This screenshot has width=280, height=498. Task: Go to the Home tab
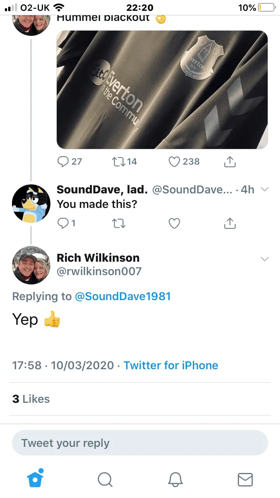[35, 479]
